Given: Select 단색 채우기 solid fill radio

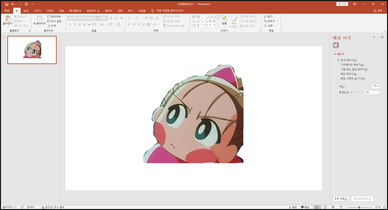Looking at the screenshot, I should pos(338,60).
